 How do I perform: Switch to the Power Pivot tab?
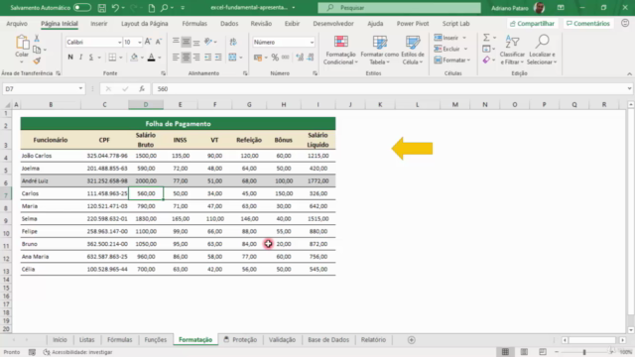(x=413, y=24)
